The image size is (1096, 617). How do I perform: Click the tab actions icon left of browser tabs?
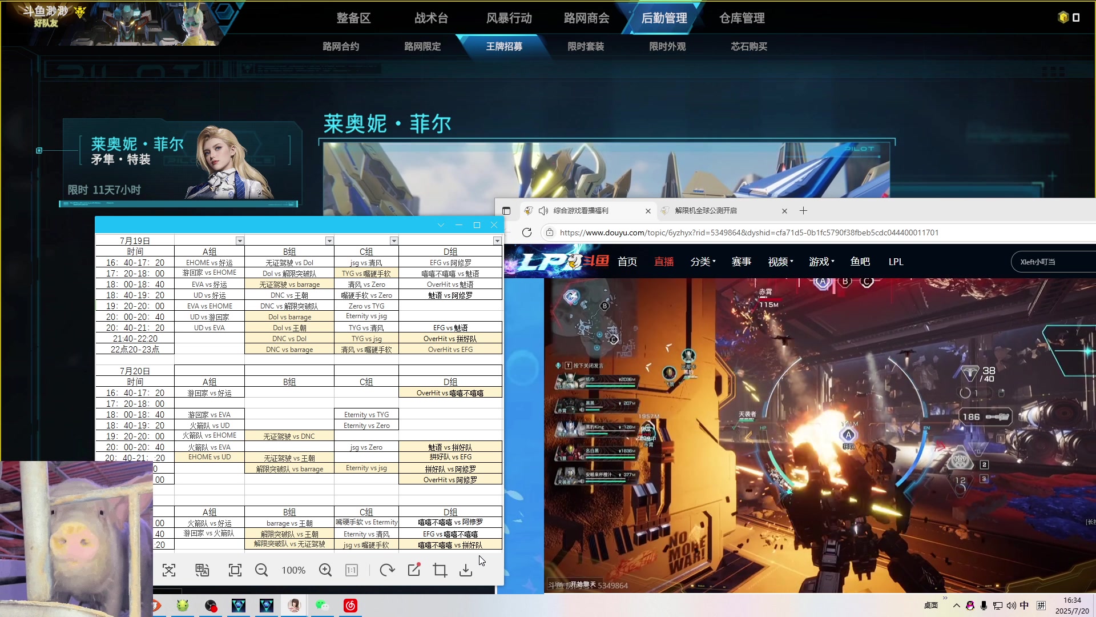pyautogui.click(x=506, y=211)
